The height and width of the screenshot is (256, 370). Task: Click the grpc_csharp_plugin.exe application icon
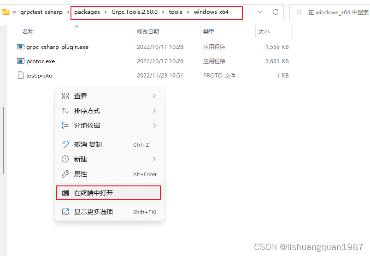pyautogui.click(x=20, y=47)
